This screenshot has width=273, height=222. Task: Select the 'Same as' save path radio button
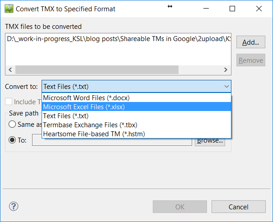coord(12,124)
